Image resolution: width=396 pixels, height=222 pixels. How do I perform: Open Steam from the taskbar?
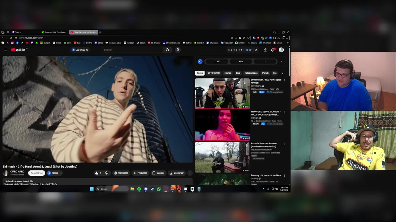152,189
